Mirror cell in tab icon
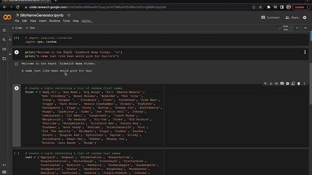This screenshot has height=175, width=312. pos(293,84)
